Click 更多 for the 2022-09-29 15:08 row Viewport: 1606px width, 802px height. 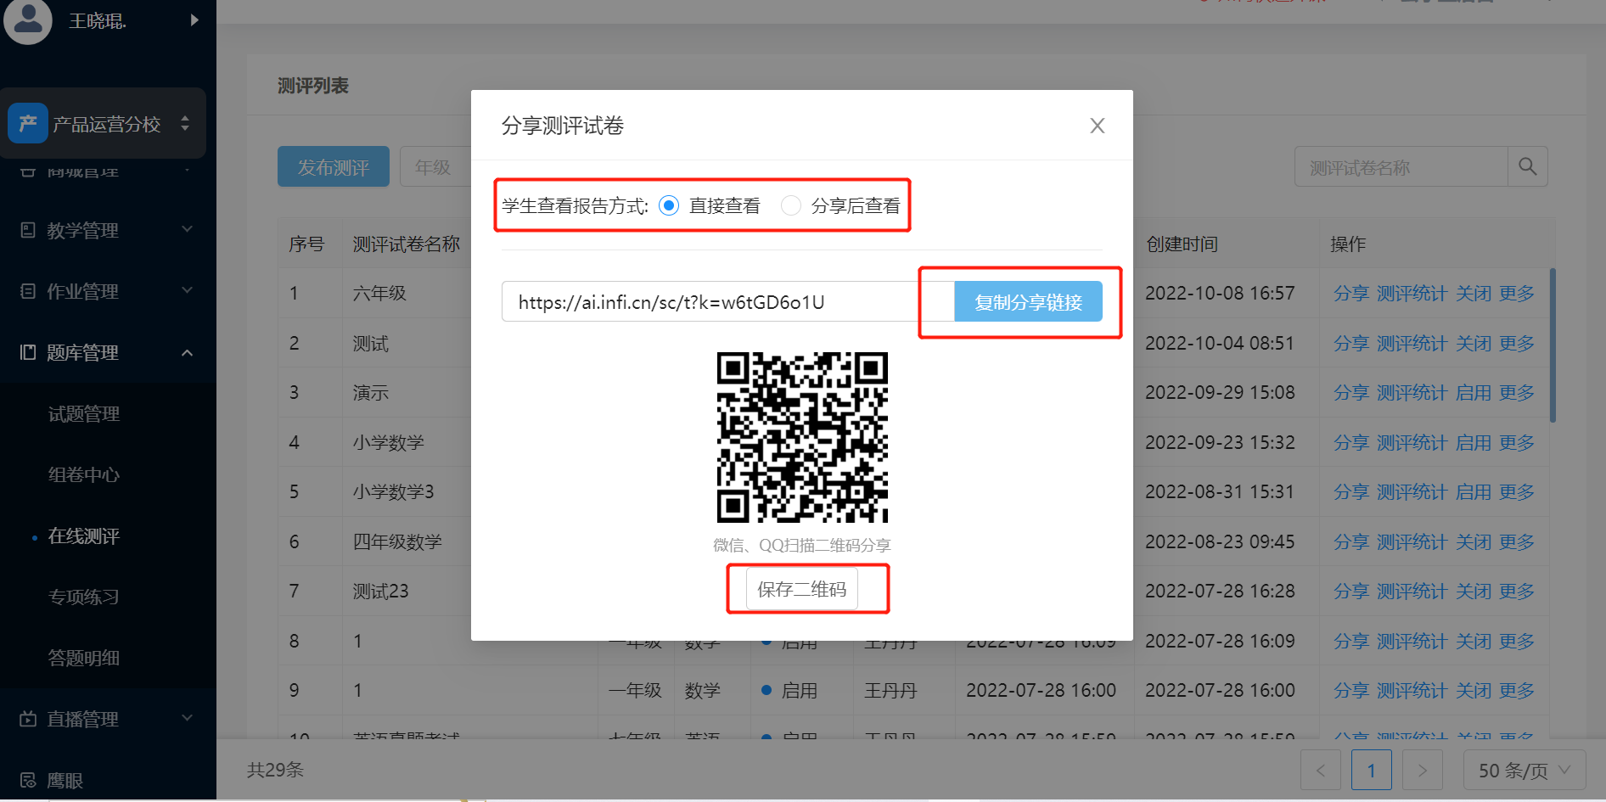pos(1516,392)
